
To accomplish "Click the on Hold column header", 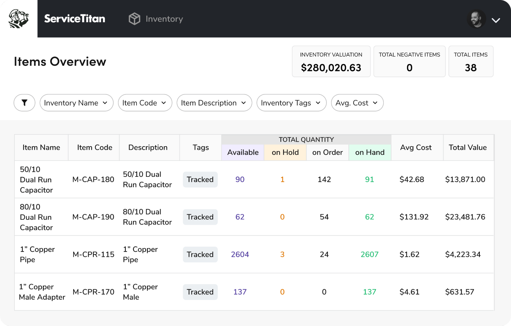I will pos(285,153).
